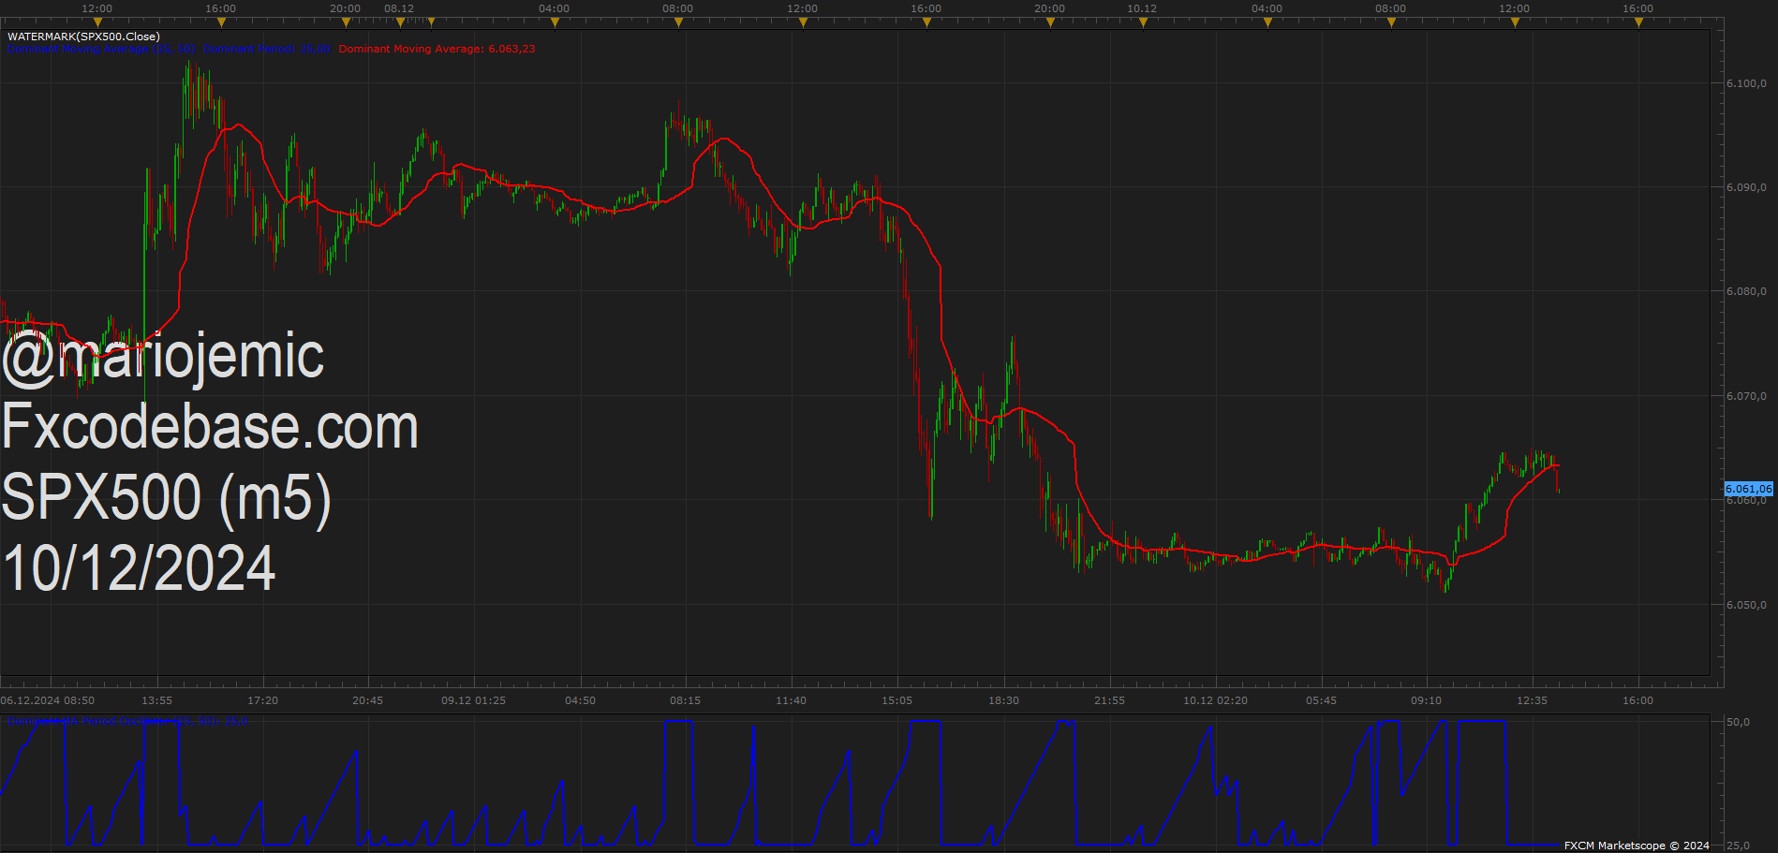
Task: Click the 08:15 time axis label
Action: pos(686,700)
